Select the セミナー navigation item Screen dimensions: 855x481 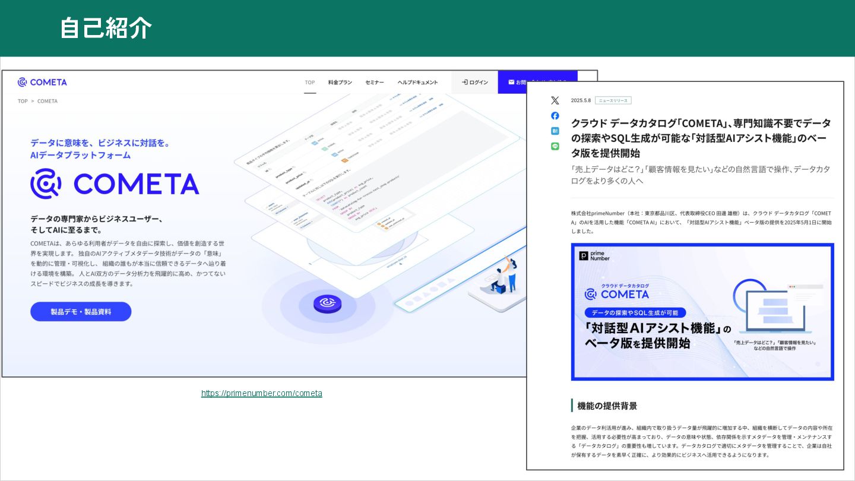375,83
